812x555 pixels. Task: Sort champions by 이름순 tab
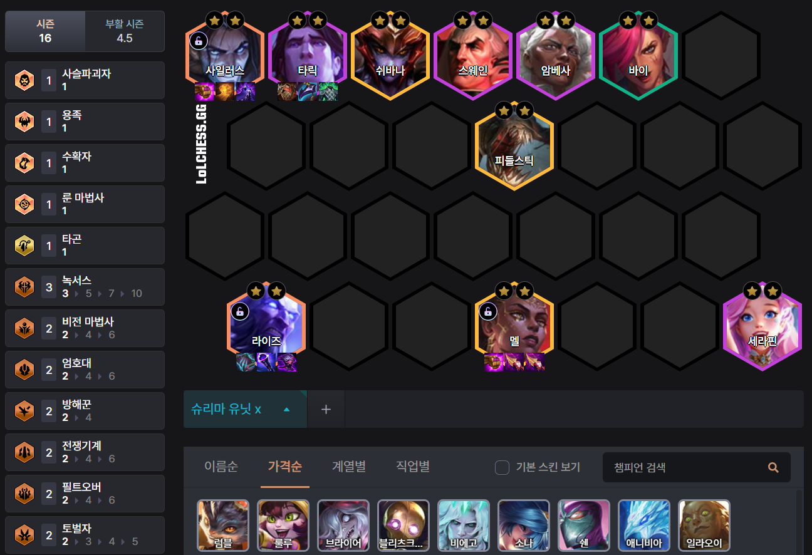tap(221, 467)
